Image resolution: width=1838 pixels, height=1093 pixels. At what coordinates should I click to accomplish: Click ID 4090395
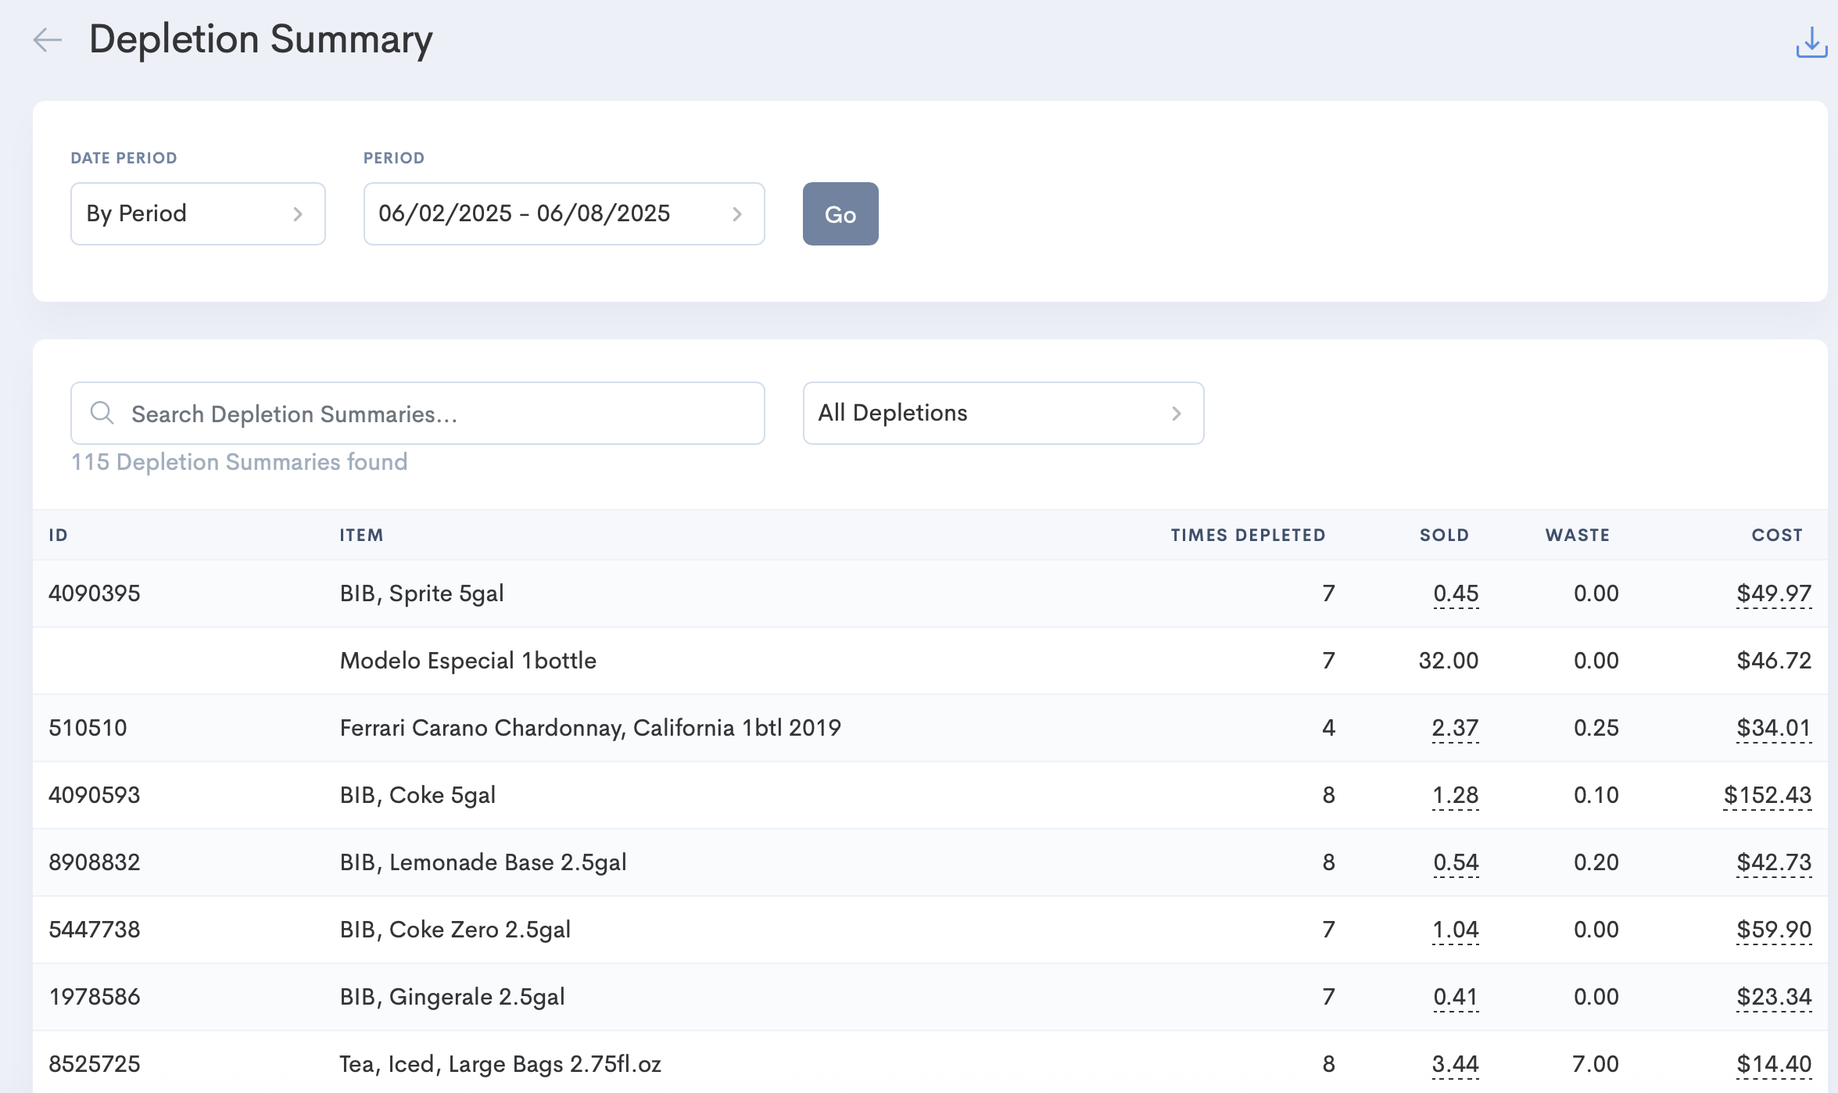click(95, 593)
